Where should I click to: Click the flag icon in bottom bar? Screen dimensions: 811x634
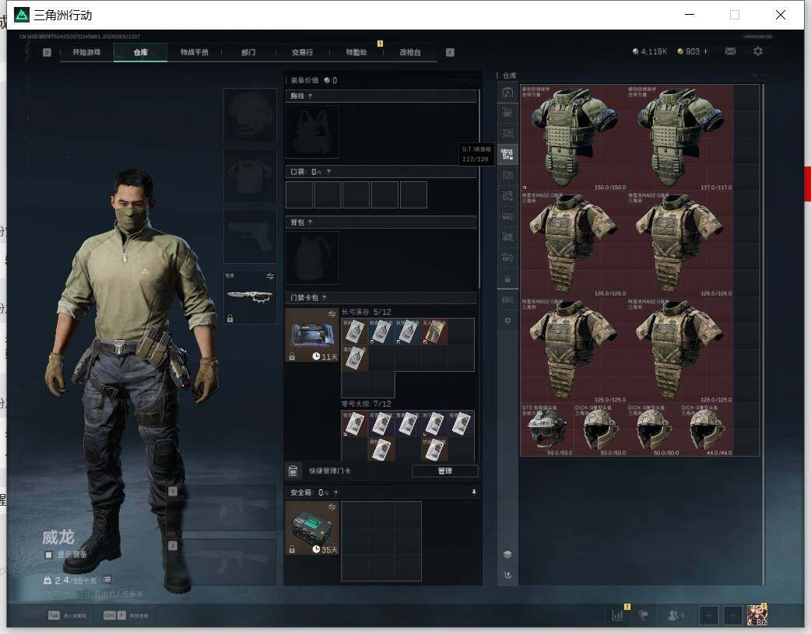pyautogui.click(x=644, y=615)
